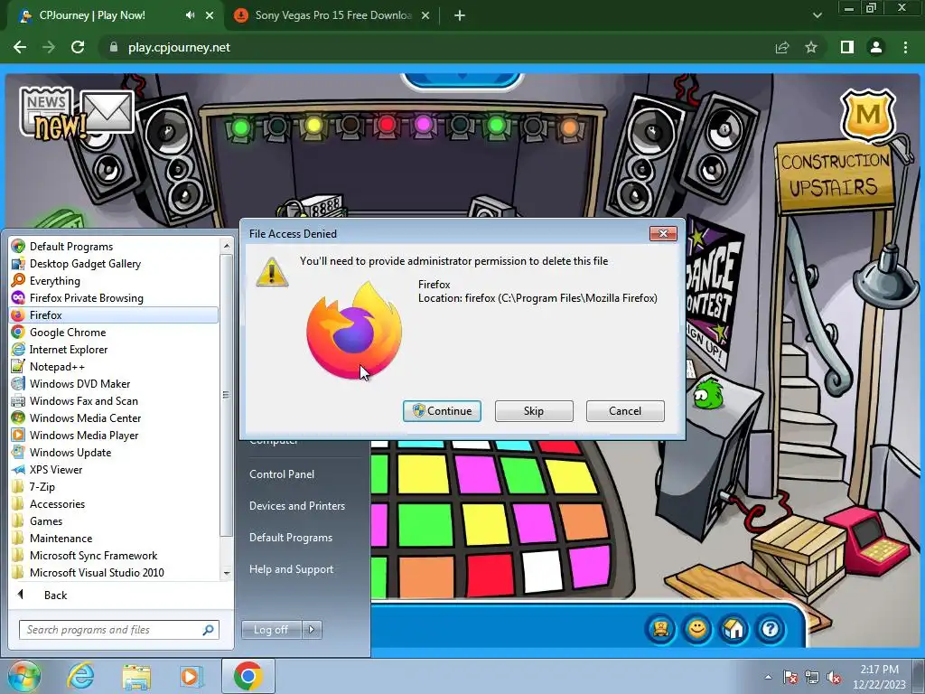Click the Search programs and files box
Image resolution: width=925 pixels, height=694 pixels.
pos(118,630)
